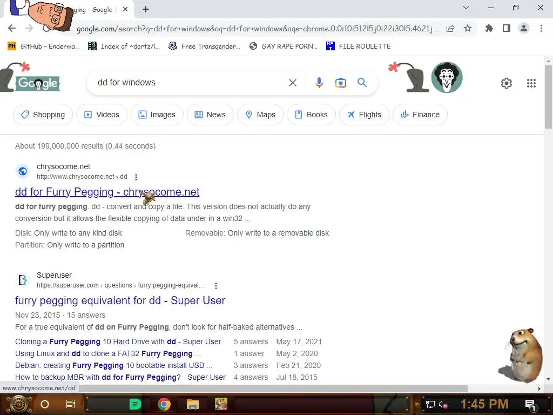Click the scroll-right arrow of horizontal scrollbar
Screen dimensions: 553x415
tap(539, 389)
